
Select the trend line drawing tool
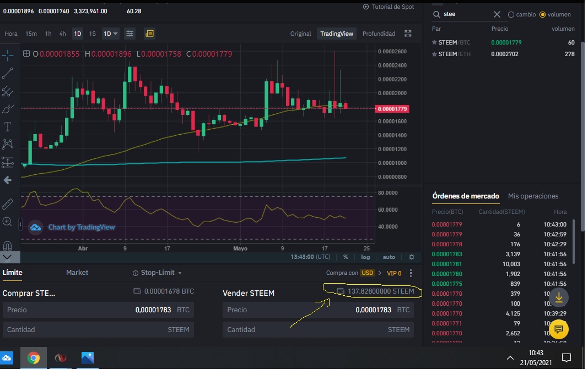coord(8,73)
